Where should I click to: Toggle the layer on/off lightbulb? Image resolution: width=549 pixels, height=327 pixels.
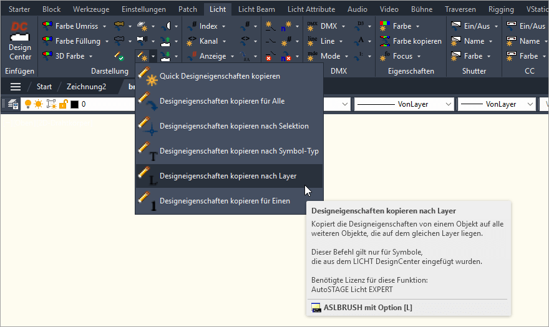point(28,104)
